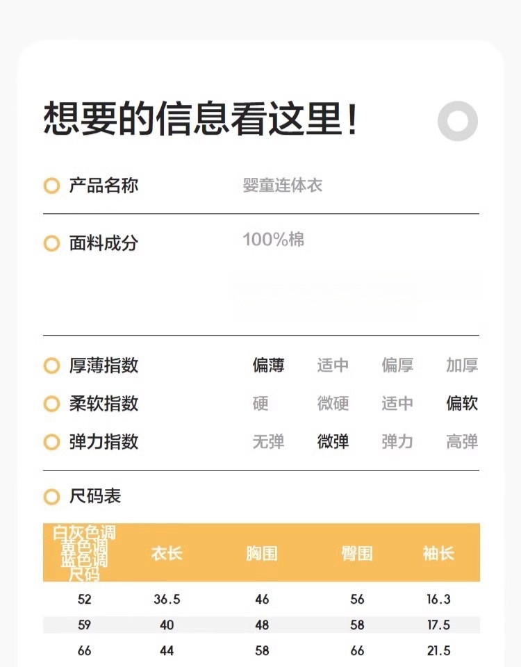Click the 想要的信息看这里 heading
Screen dimensions: 521x667
pos(201,119)
